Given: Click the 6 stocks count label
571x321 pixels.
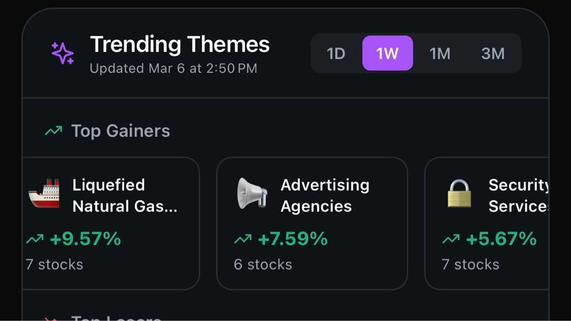Looking at the screenshot, I should click(x=263, y=264).
